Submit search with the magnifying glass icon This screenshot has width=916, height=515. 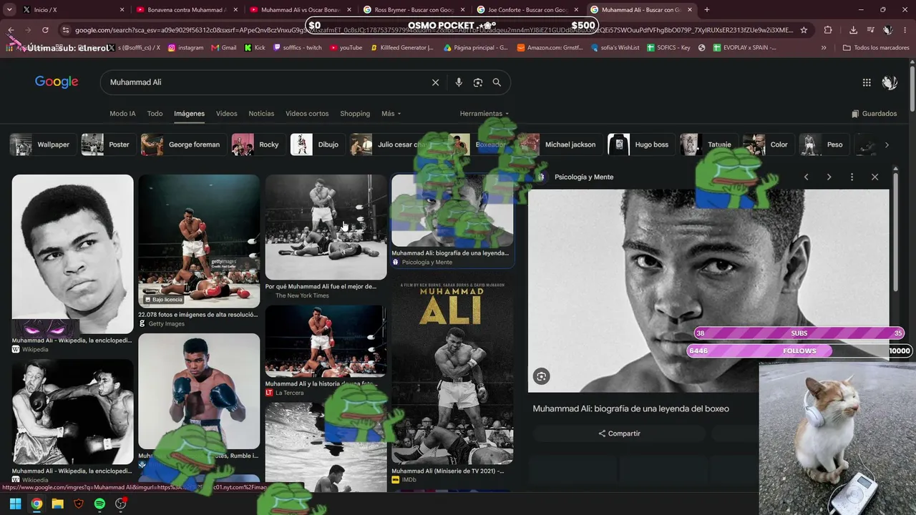pyautogui.click(x=497, y=82)
